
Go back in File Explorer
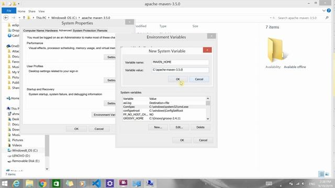point(6,18)
